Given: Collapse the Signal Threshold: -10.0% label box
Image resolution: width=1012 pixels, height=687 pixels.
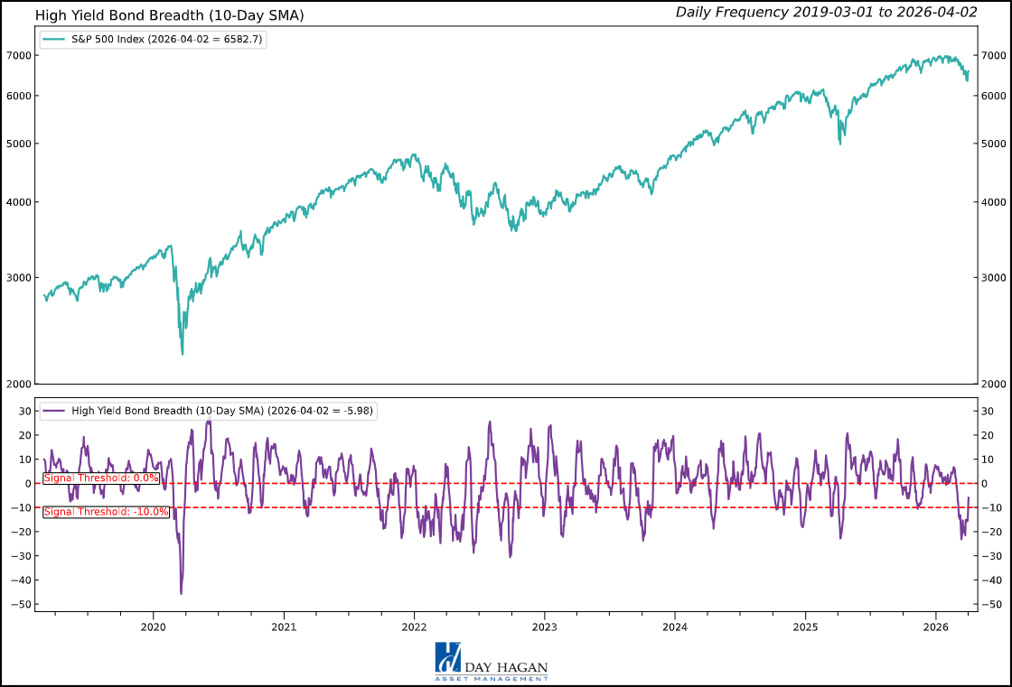Looking at the screenshot, I should click(x=107, y=511).
